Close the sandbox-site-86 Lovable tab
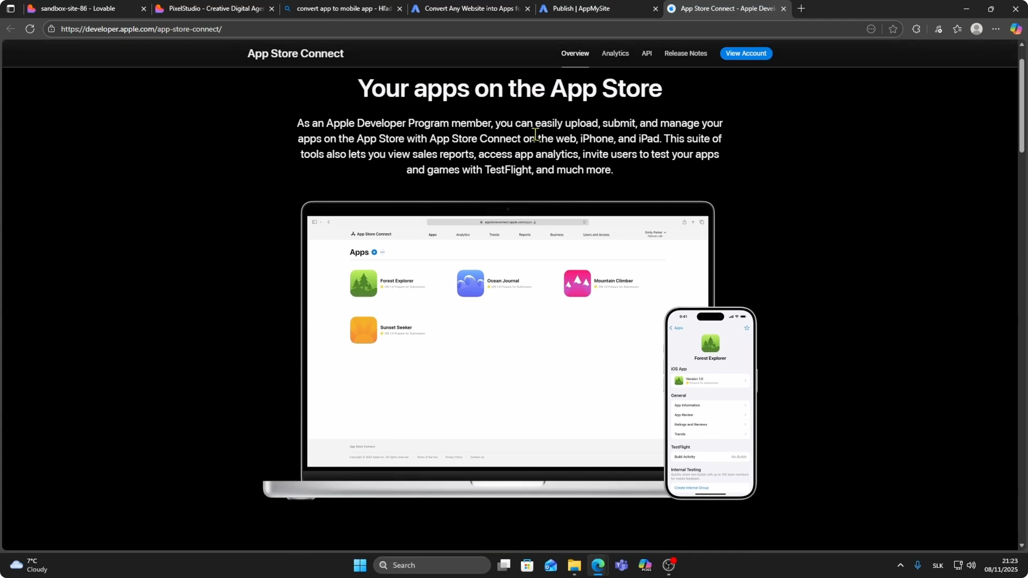 (144, 9)
